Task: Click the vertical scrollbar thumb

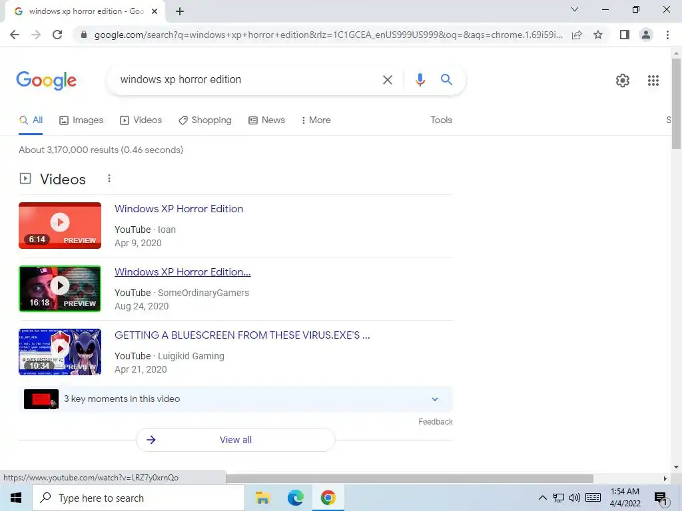Action: 676,103
